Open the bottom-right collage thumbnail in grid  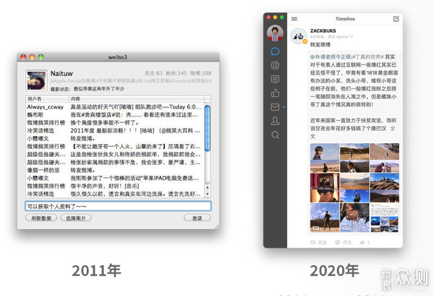pos(385,218)
